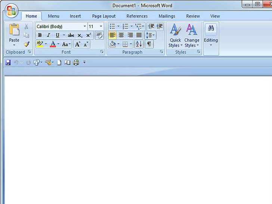
Task: Click Change Styles button
Action: coord(192,35)
